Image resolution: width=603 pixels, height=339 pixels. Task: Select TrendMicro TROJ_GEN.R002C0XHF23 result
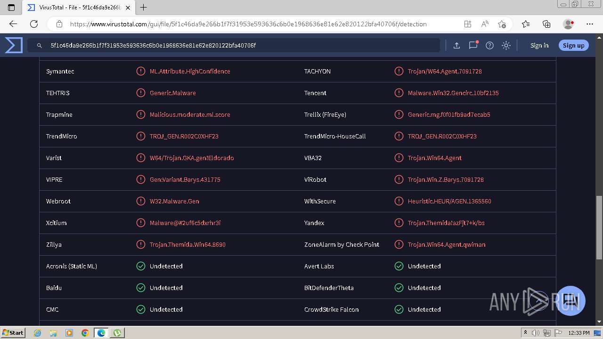(184, 136)
